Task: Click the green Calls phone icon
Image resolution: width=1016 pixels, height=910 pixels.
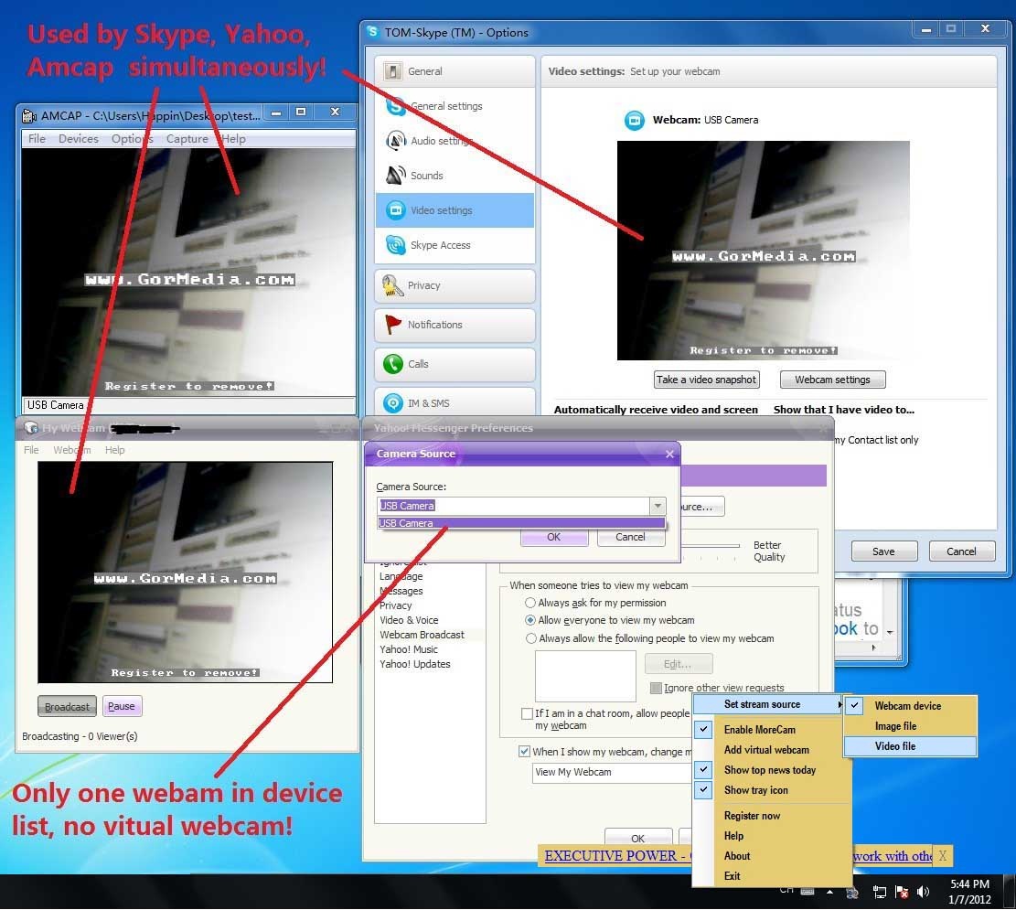Action: tap(392, 364)
